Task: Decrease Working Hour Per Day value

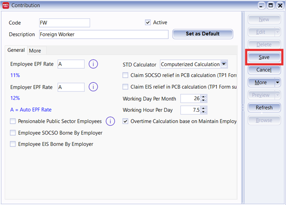Action: click(203, 111)
